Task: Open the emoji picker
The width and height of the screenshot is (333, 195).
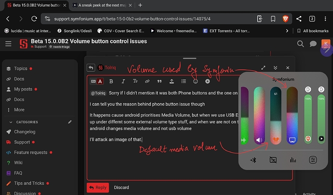Action: [195, 81]
